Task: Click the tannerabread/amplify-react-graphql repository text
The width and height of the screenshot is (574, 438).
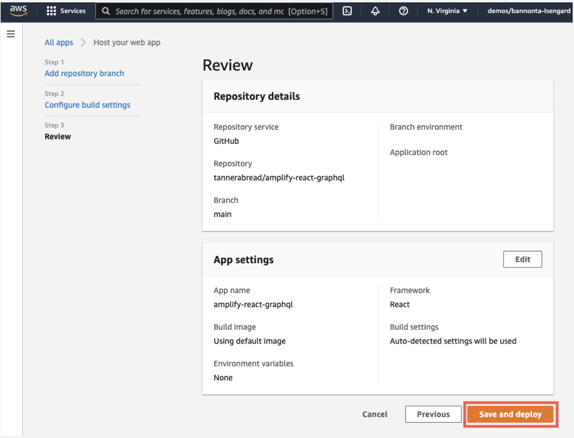Action: [x=279, y=178]
